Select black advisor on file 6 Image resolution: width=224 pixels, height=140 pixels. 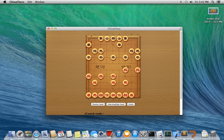[119, 39]
